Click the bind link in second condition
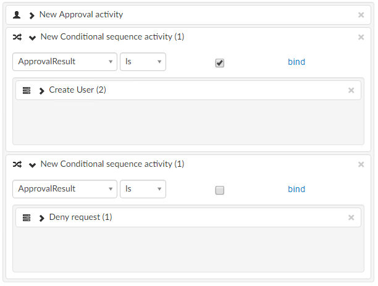378x286 pixels. 296,189
